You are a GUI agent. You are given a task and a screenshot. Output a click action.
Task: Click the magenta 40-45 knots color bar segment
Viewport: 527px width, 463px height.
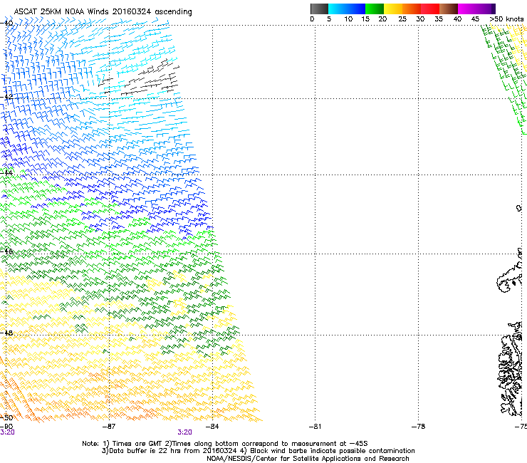pos(467,9)
